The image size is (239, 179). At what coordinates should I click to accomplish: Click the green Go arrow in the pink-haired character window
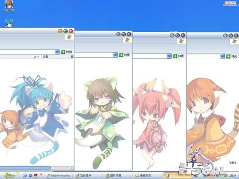click(x=175, y=56)
